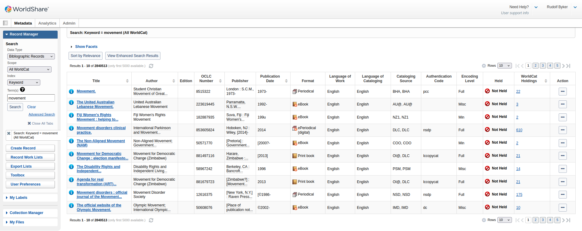Switch to the Analytics tab
582x231 pixels.
pyautogui.click(x=47, y=23)
